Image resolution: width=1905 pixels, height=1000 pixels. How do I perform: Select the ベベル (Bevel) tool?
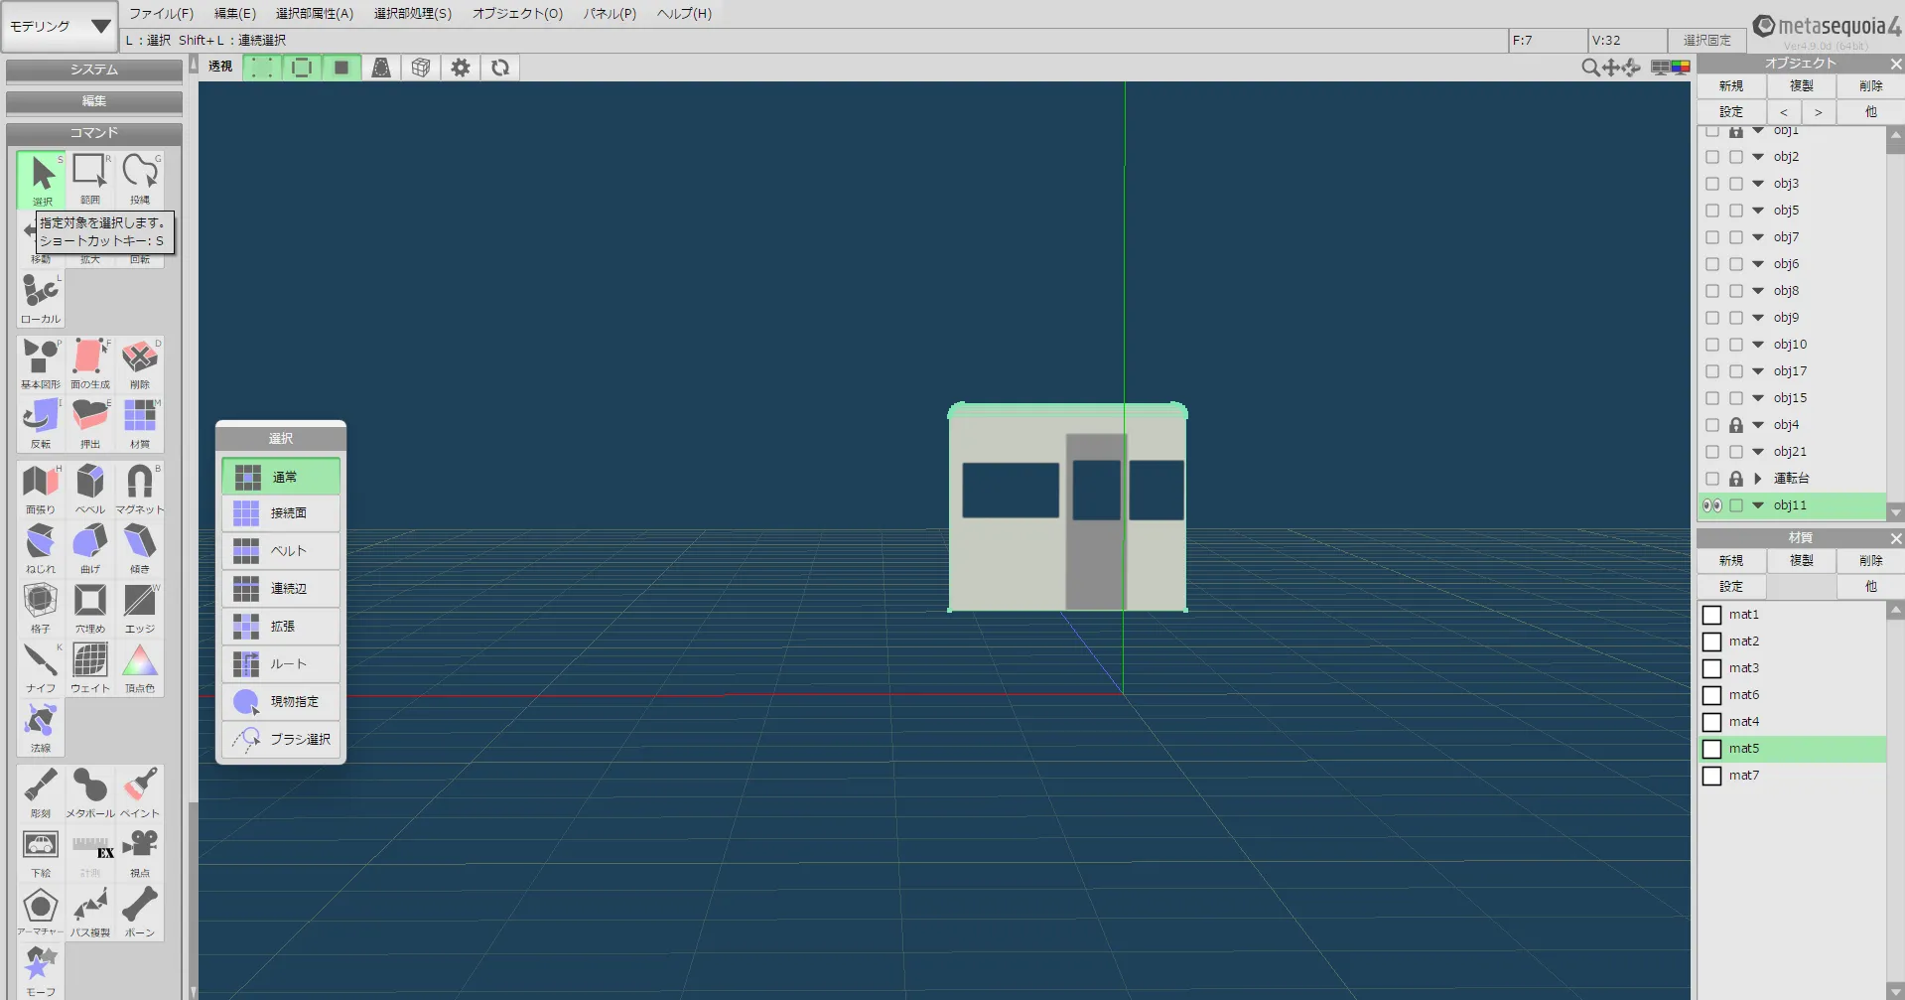[90, 488]
